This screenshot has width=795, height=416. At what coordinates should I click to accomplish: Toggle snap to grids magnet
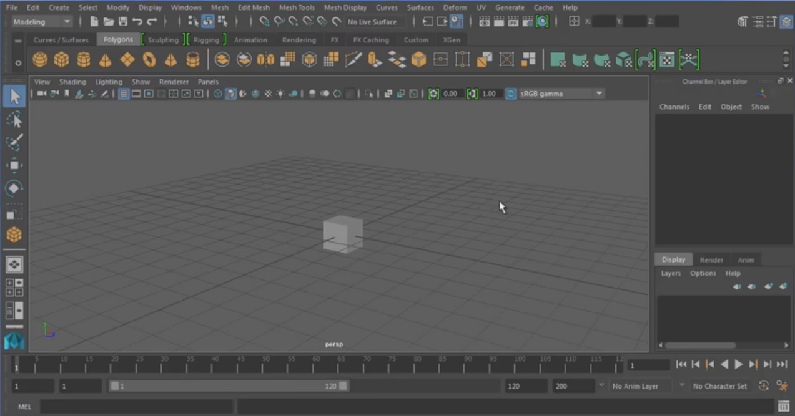click(x=265, y=21)
